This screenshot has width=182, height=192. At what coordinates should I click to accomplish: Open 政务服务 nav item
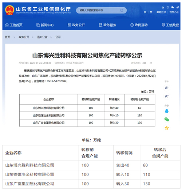click(107, 25)
